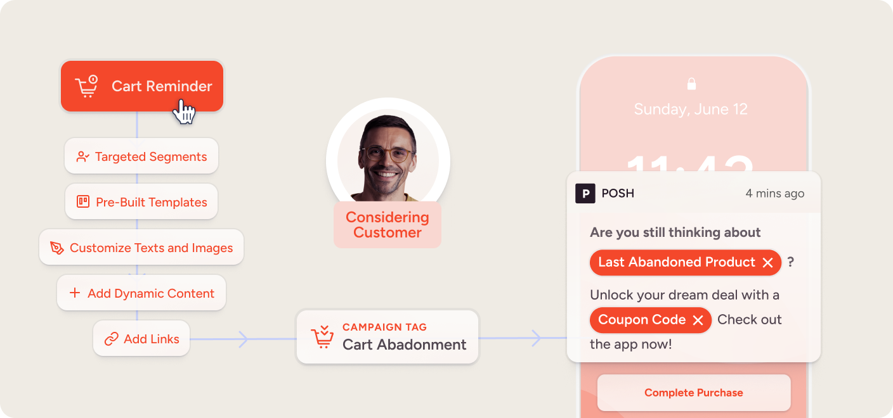The height and width of the screenshot is (418, 893).
Task: Click the Targeted Segments user icon
Action: click(82, 156)
